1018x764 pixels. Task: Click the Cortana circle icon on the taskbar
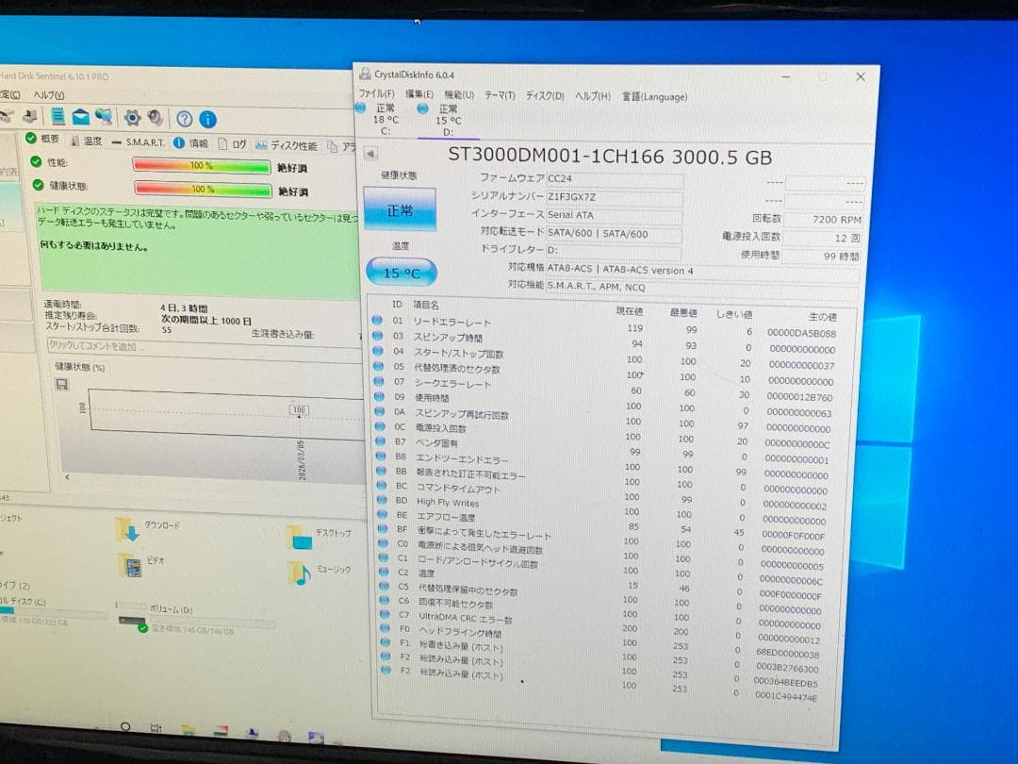pyautogui.click(x=125, y=725)
